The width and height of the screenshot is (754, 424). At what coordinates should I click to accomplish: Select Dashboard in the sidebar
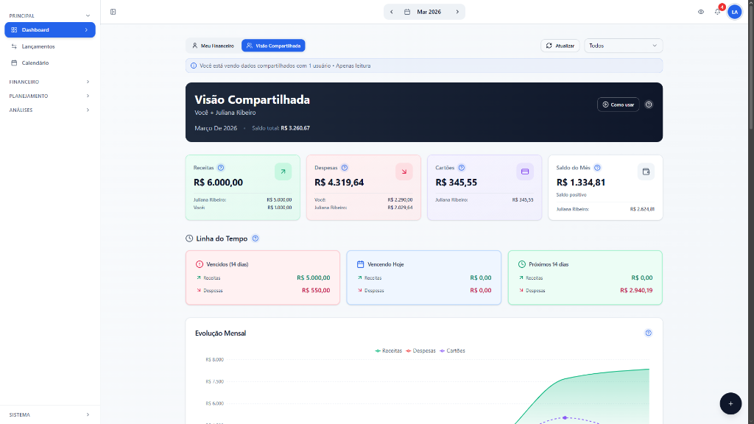pos(50,29)
